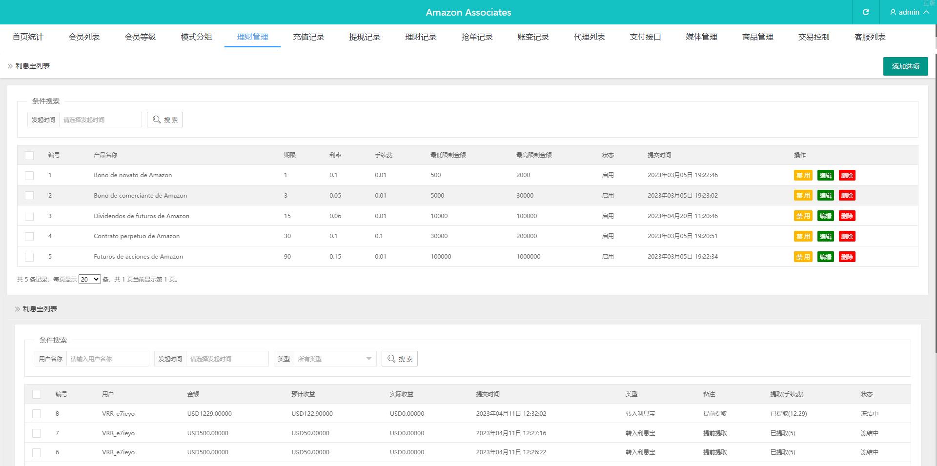Expand the admin account menu arrow

[926, 12]
